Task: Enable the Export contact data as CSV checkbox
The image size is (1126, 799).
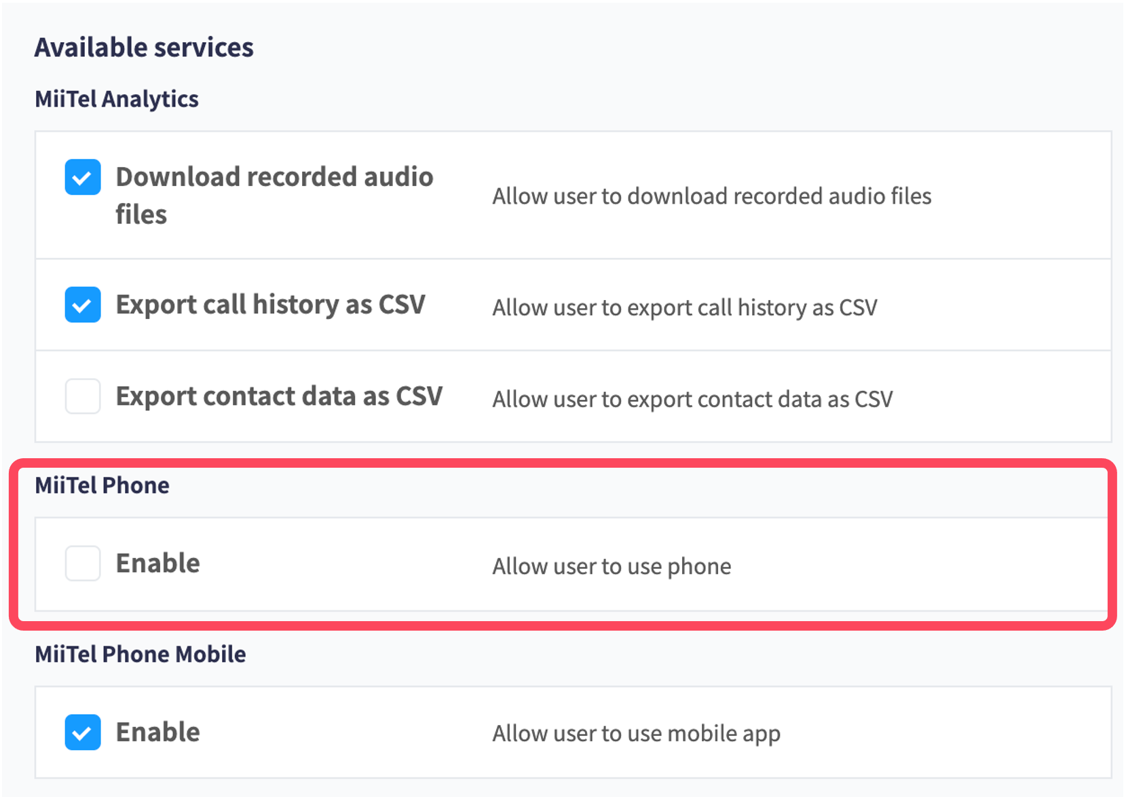Action: 83,396
